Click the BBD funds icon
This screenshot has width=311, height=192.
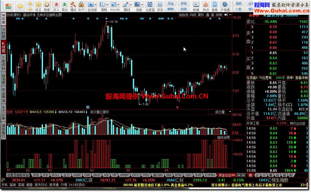tap(170, 9)
